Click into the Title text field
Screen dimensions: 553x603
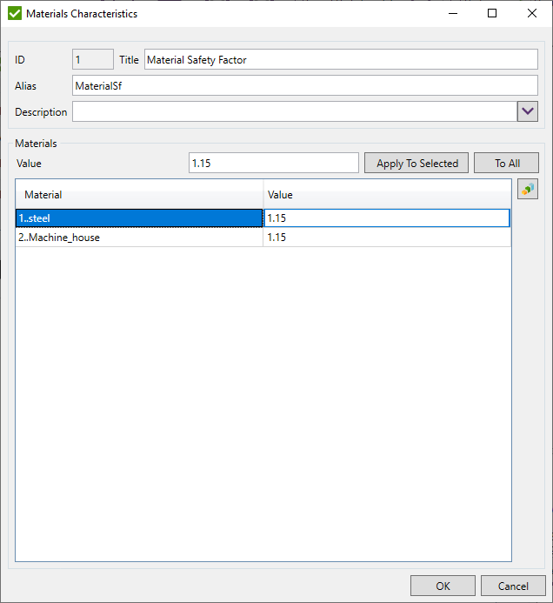[341, 59]
